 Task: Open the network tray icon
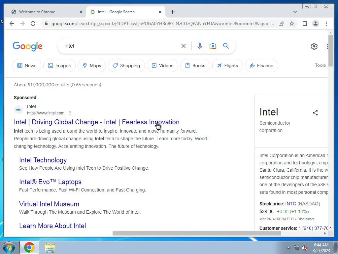pos(297,248)
